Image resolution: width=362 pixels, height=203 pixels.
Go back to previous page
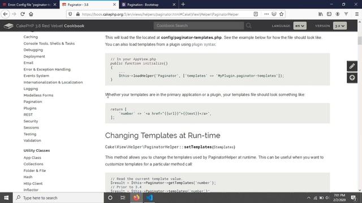(5, 14)
